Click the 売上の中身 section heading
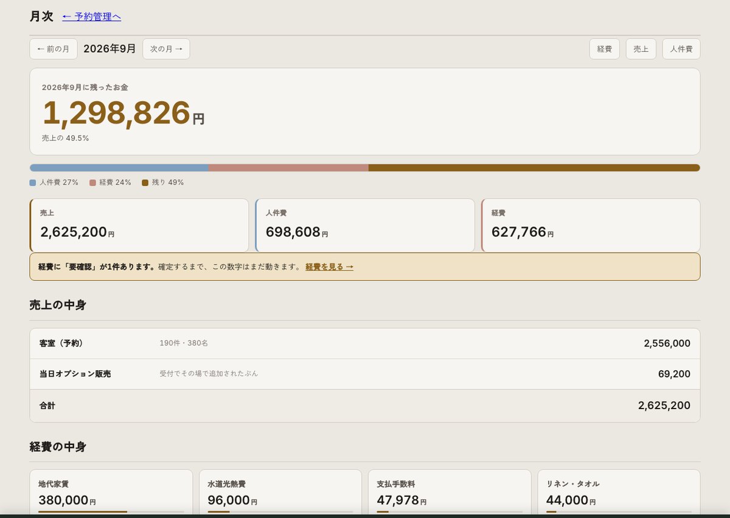Image resolution: width=730 pixels, height=518 pixels. click(58, 305)
